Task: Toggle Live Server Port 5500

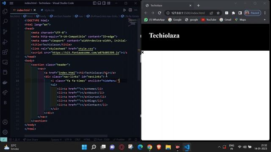Action: point(102,140)
